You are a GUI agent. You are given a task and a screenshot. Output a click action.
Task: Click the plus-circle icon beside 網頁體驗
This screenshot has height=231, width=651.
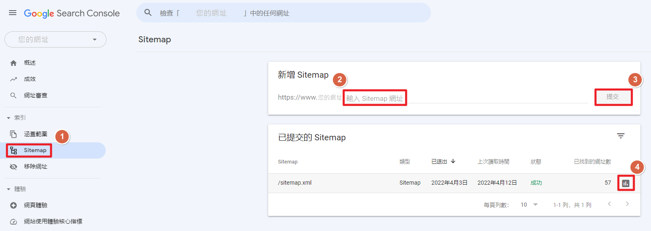point(13,205)
